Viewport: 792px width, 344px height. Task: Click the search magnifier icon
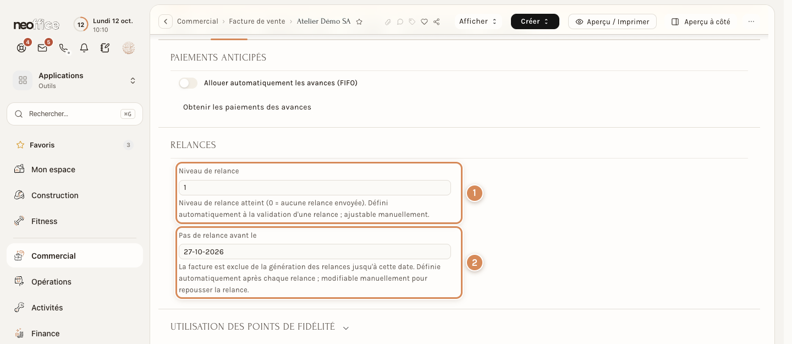click(x=19, y=114)
